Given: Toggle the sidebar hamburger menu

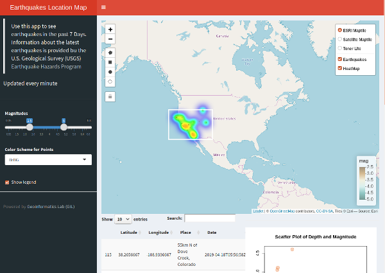Looking at the screenshot, I should click(104, 7).
